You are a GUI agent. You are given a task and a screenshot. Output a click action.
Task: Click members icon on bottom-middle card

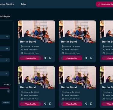[x=63, y=95]
